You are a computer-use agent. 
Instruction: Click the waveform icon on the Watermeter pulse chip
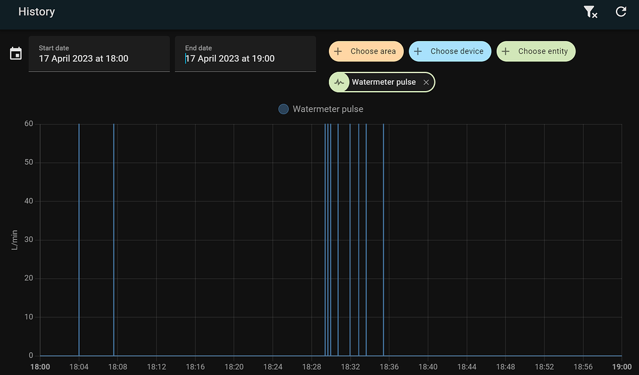339,82
